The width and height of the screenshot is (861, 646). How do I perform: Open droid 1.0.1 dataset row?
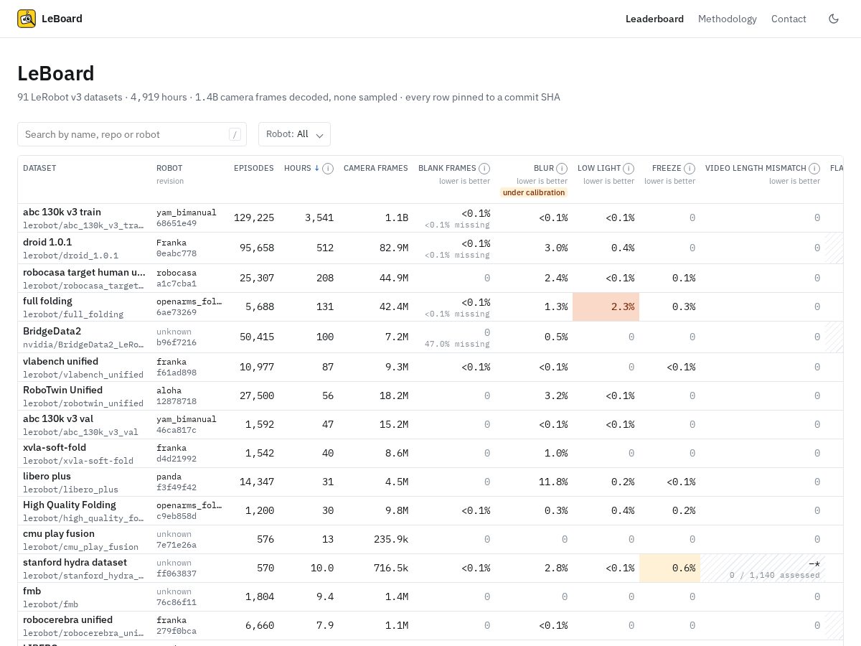coord(47,242)
